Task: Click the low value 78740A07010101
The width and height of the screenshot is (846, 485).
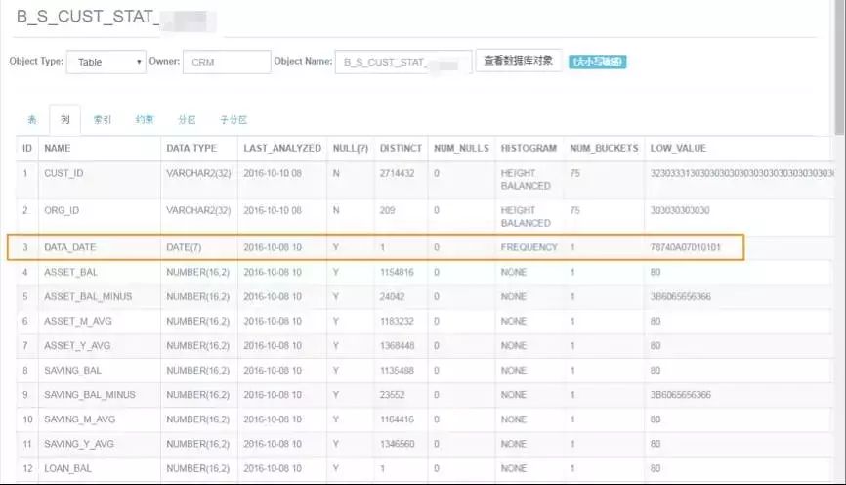Action: coord(685,247)
